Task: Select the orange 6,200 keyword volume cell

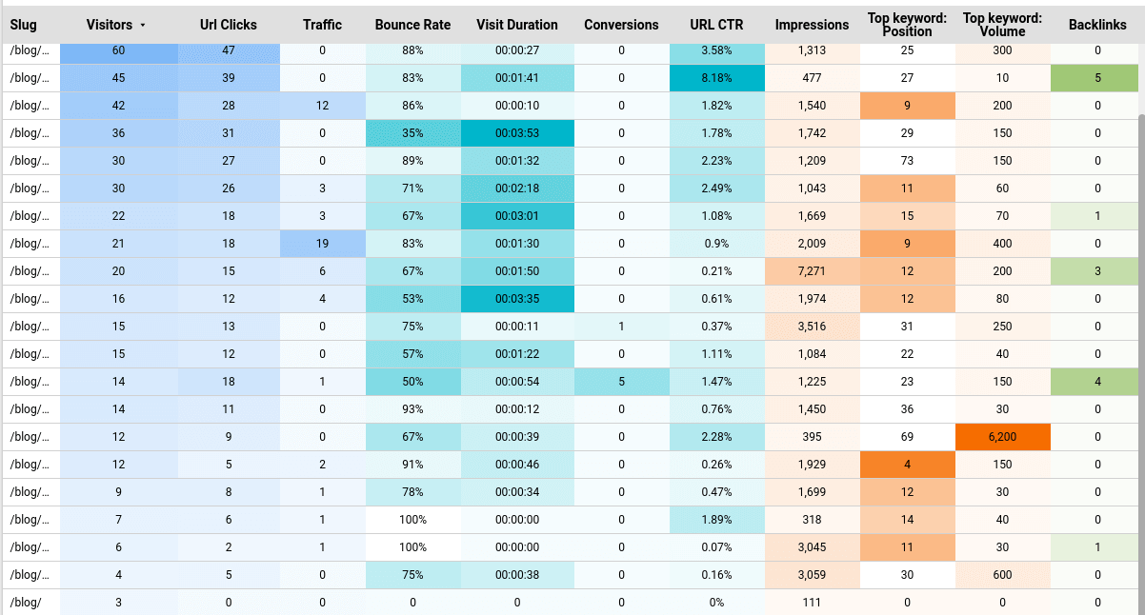Action: coord(1001,437)
